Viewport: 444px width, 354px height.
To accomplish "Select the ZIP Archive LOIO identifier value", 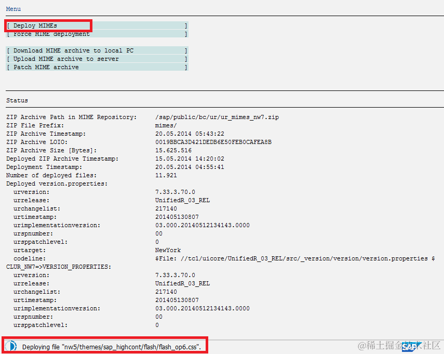I will tap(213, 142).
